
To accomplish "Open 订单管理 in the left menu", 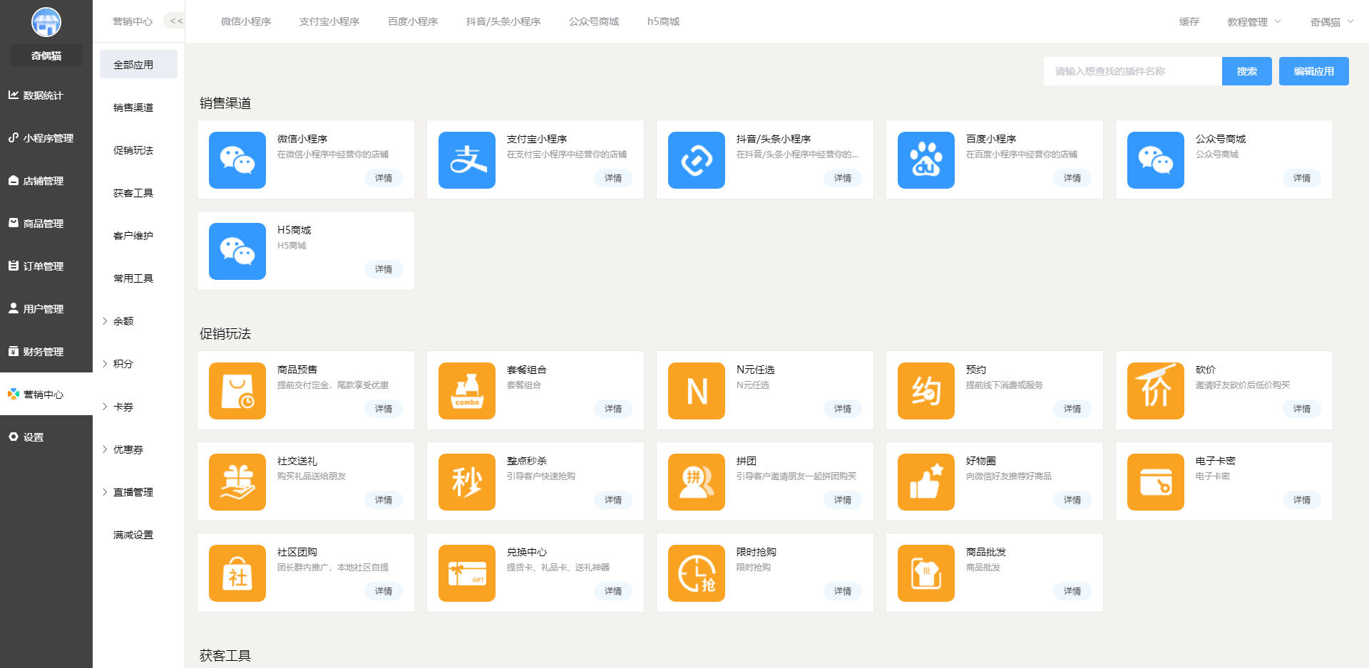I will tap(43, 266).
